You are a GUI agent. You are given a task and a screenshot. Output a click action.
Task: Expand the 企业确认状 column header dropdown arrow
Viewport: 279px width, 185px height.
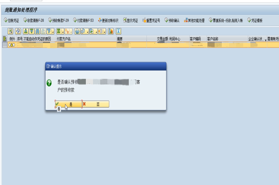coord(265,39)
